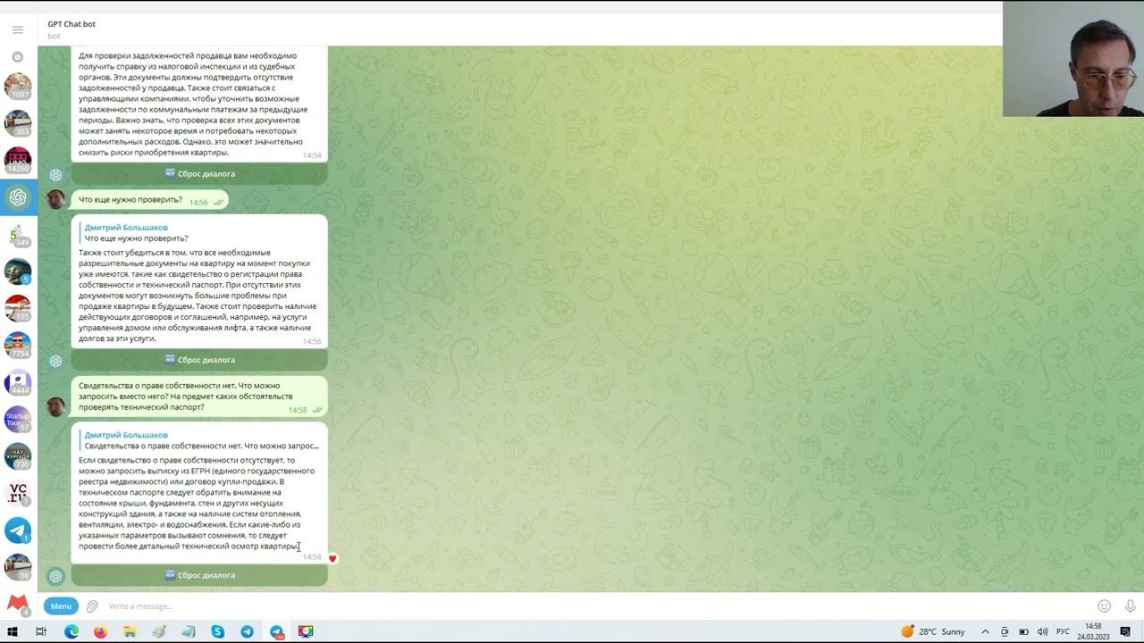Click the 'Write a message...' input field

pyautogui.click(x=590, y=606)
